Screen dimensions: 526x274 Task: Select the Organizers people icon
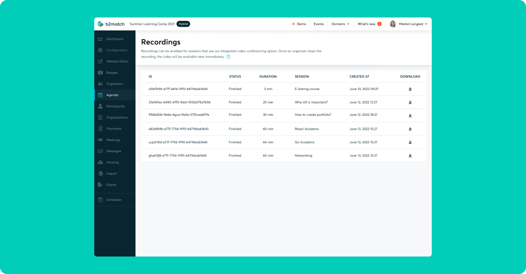100,83
